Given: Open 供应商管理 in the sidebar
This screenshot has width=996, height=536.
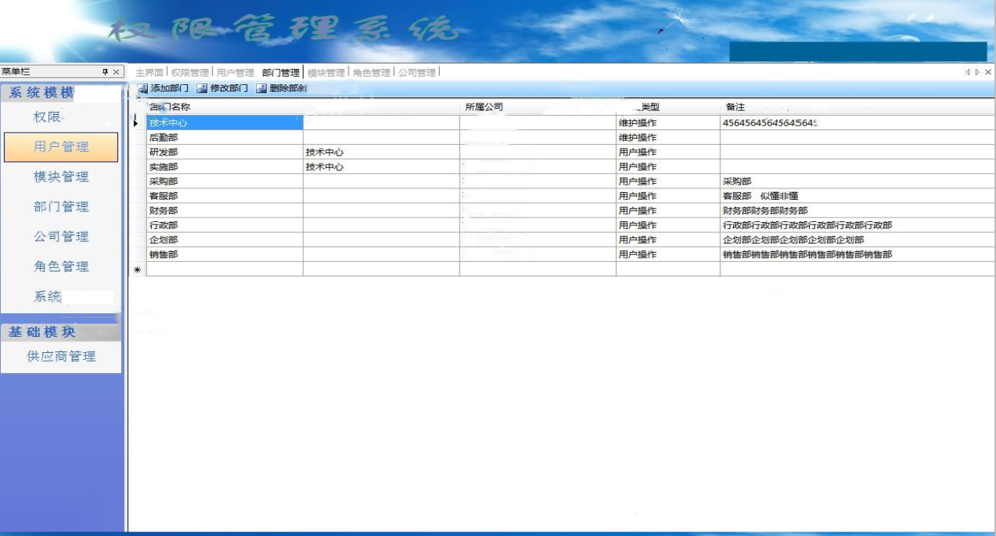Looking at the screenshot, I should click(x=61, y=357).
